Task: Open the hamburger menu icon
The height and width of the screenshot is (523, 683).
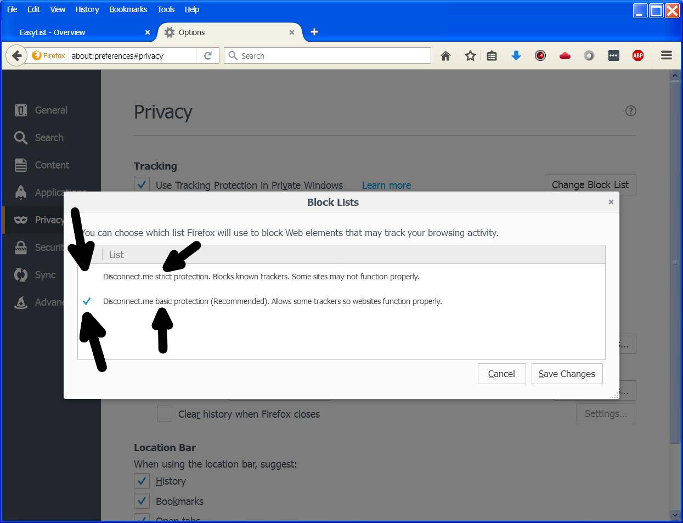Action: 666,55
